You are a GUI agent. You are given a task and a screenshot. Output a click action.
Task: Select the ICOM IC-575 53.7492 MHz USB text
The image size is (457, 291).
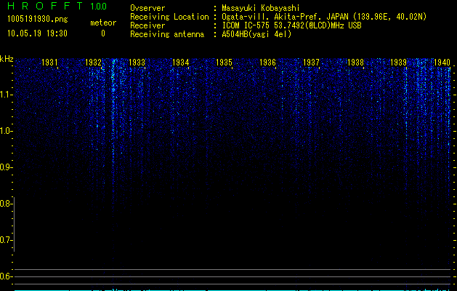(291, 25)
